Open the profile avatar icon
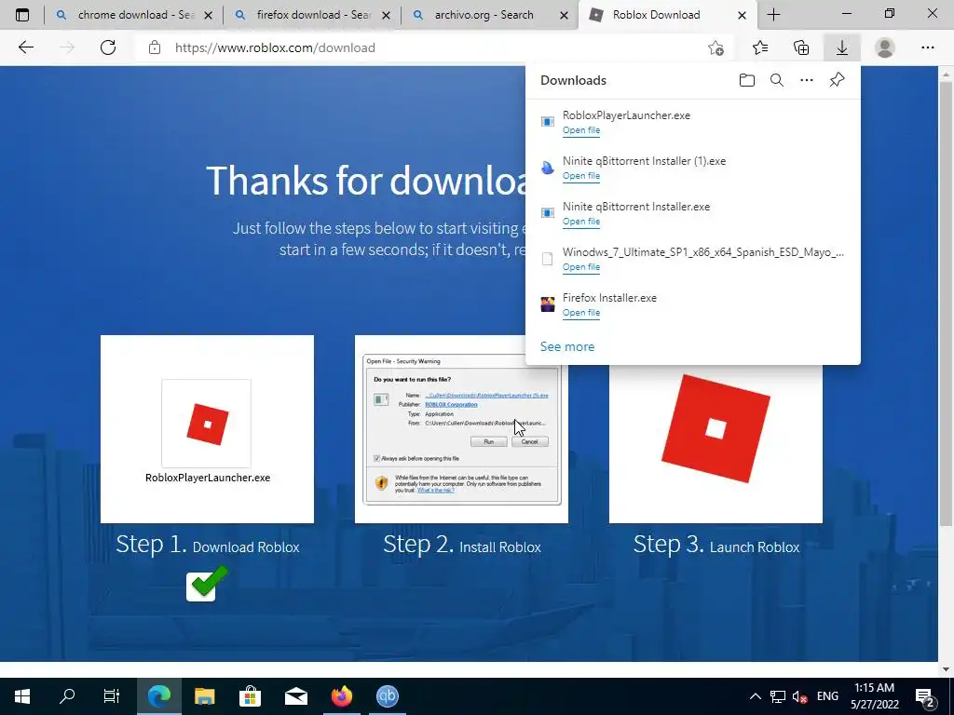 point(885,47)
